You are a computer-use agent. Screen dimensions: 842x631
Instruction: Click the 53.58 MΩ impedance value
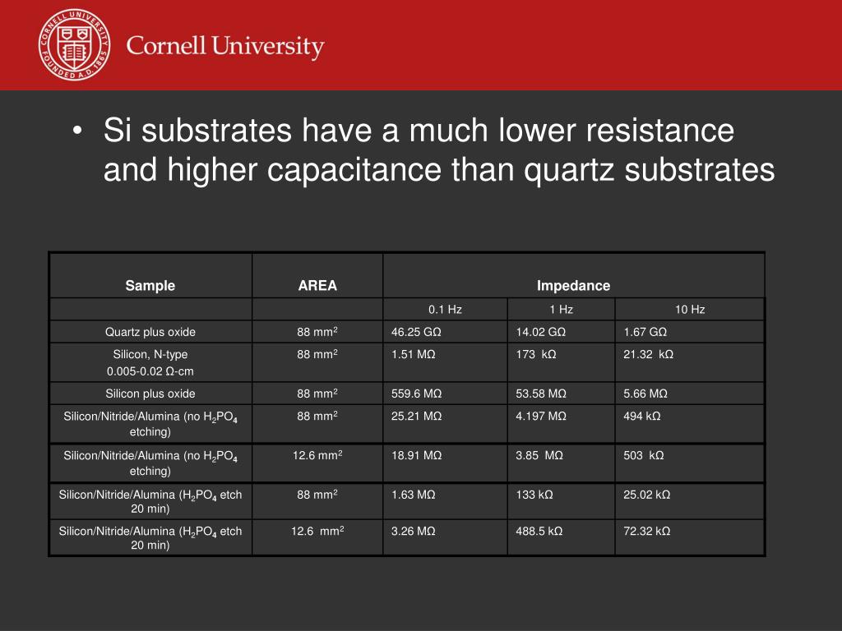coord(541,394)
